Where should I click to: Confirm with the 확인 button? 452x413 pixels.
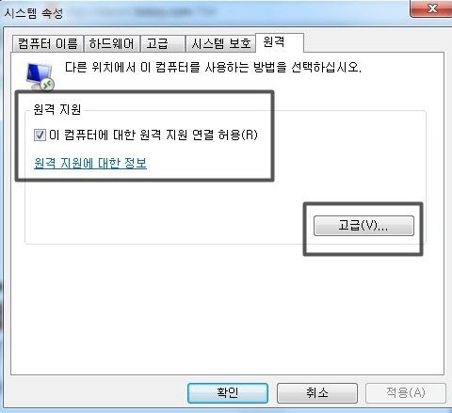coord(228,392)
